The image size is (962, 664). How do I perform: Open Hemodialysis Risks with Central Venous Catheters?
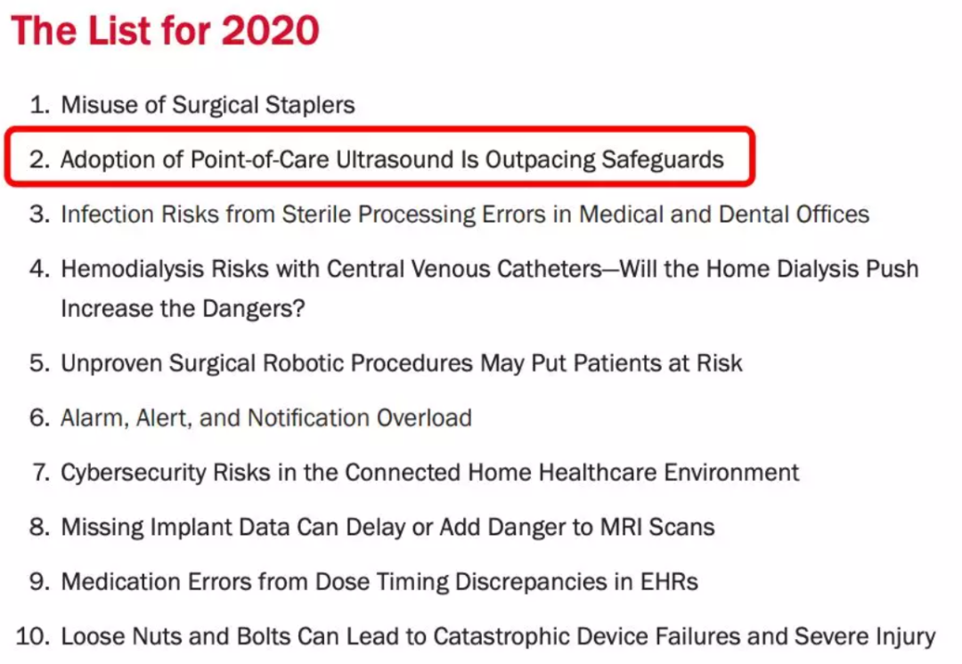[x=490, y=269]
